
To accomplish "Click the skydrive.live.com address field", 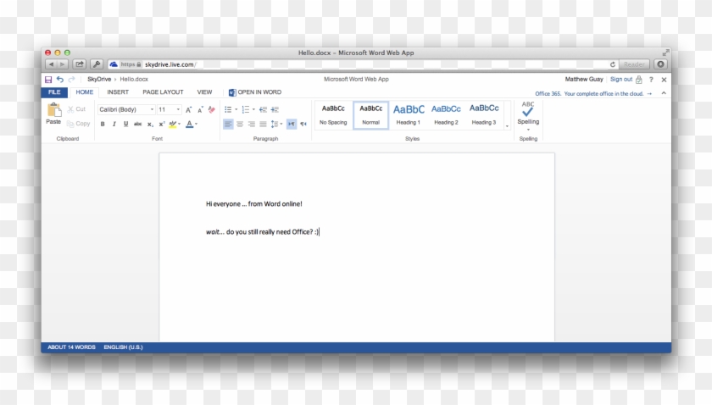I will 364,64.
